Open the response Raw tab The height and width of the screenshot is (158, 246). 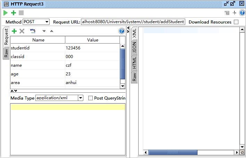click(134, 77)
